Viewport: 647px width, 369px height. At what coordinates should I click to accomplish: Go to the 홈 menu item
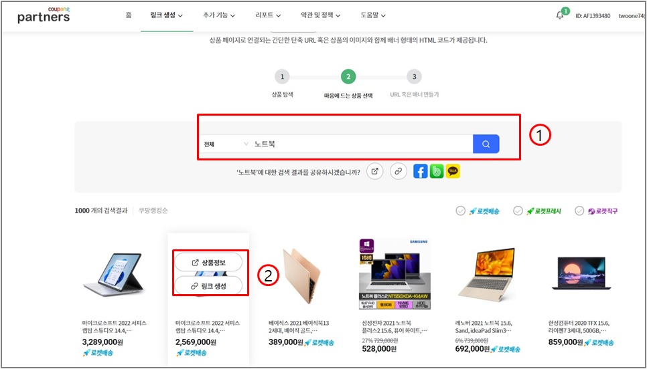coord(129,15)
